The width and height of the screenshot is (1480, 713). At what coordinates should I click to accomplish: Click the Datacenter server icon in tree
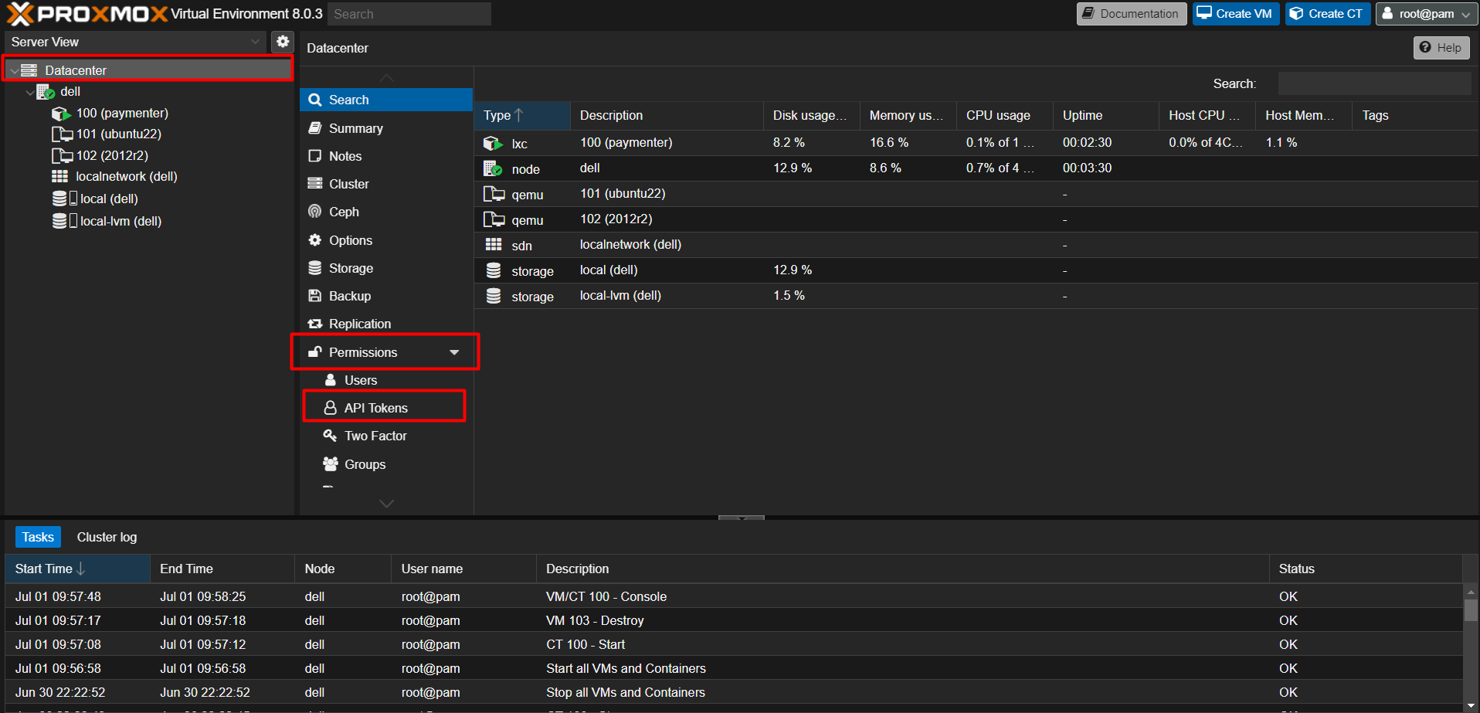(29, 70)
